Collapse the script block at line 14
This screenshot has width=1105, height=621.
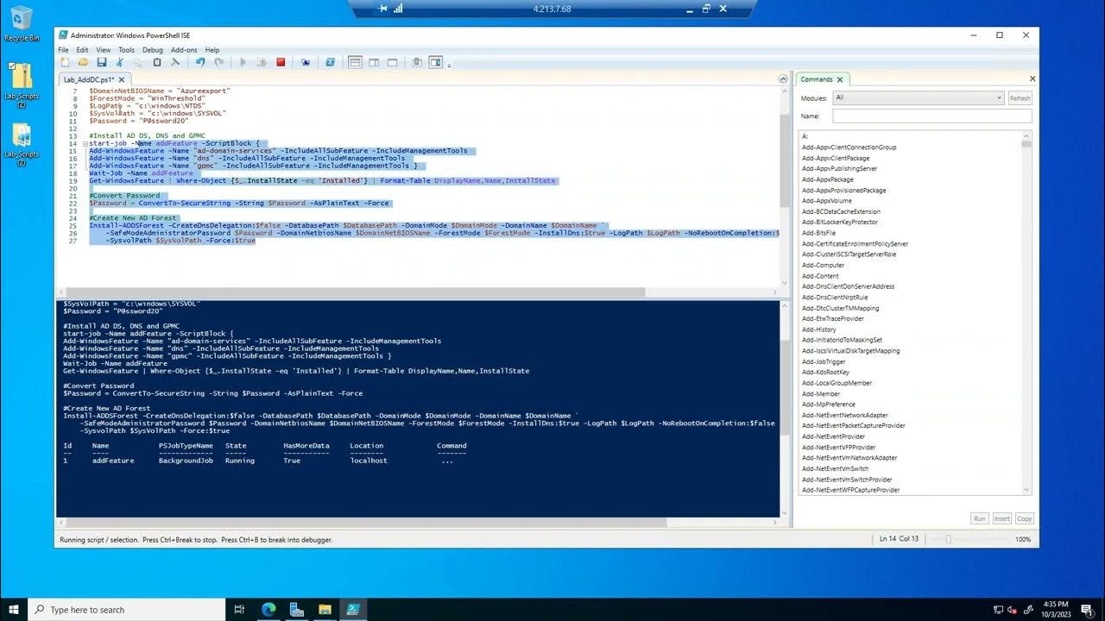85,143
